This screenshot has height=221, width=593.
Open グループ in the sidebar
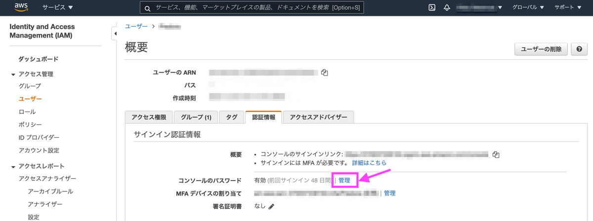(x=30, y=86)
